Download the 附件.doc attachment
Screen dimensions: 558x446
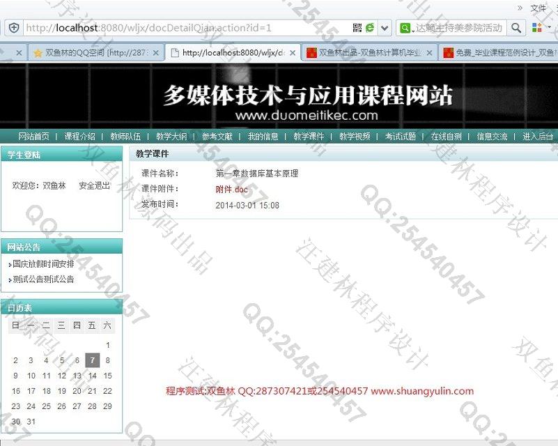(x=231, y=190)
